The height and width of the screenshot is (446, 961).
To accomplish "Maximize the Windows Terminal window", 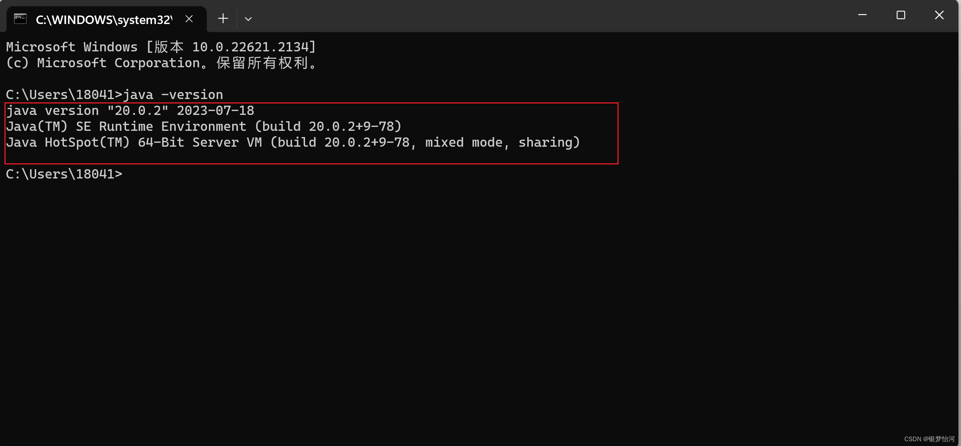I will 901,15.
